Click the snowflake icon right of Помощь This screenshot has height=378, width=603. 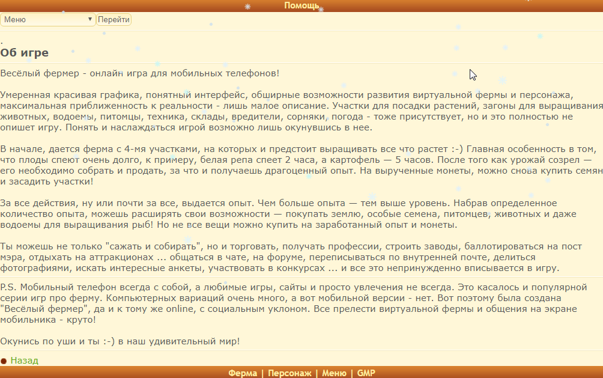point(321,9)
